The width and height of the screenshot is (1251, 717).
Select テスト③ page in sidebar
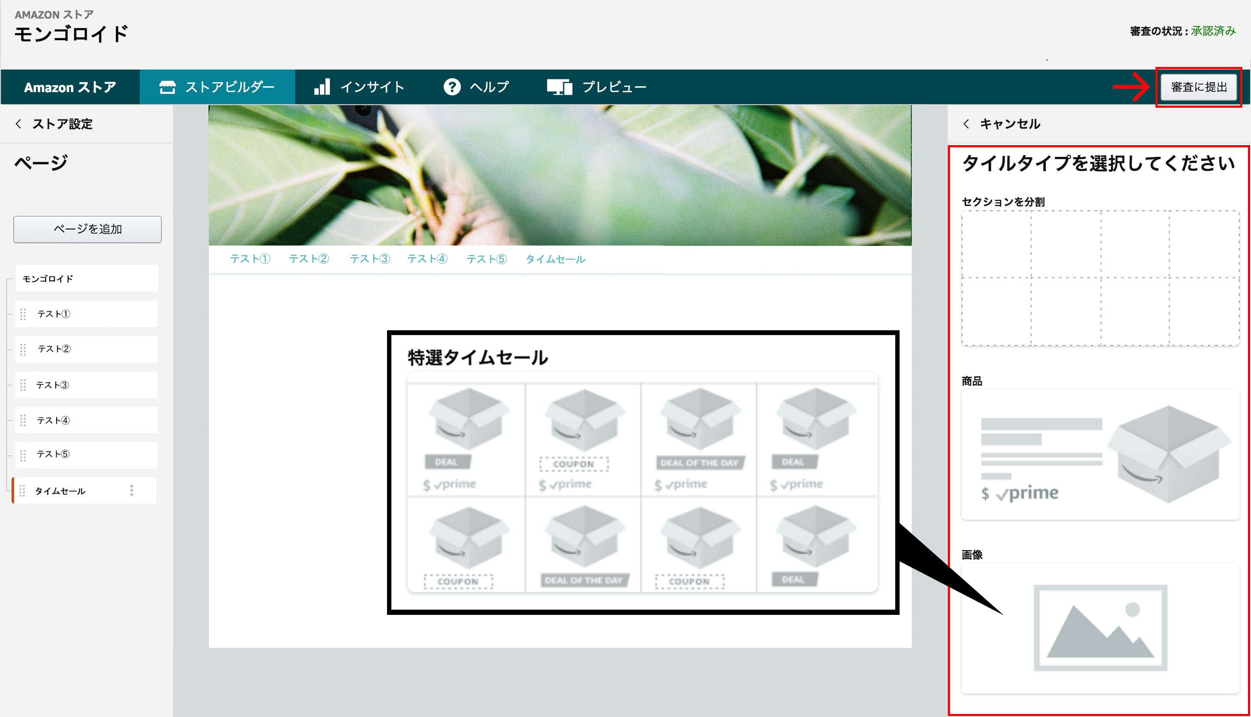point(86,385)
